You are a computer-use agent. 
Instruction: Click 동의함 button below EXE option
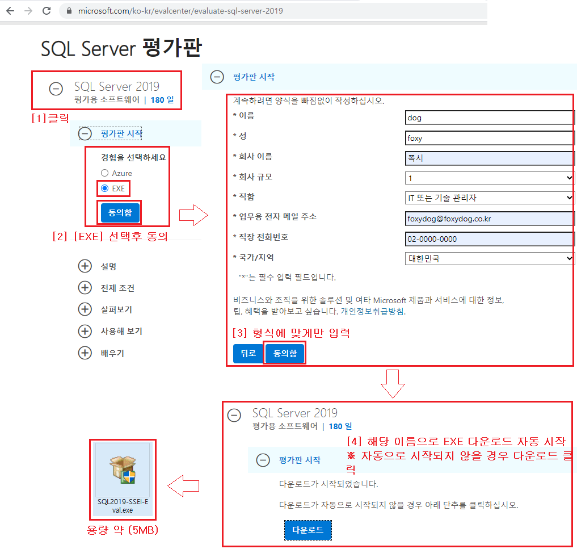click(x=120, y=212)
